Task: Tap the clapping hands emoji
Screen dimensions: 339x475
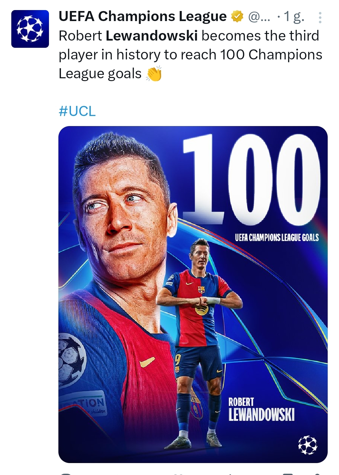Action: pyautogui.click(x=154, y=74)
